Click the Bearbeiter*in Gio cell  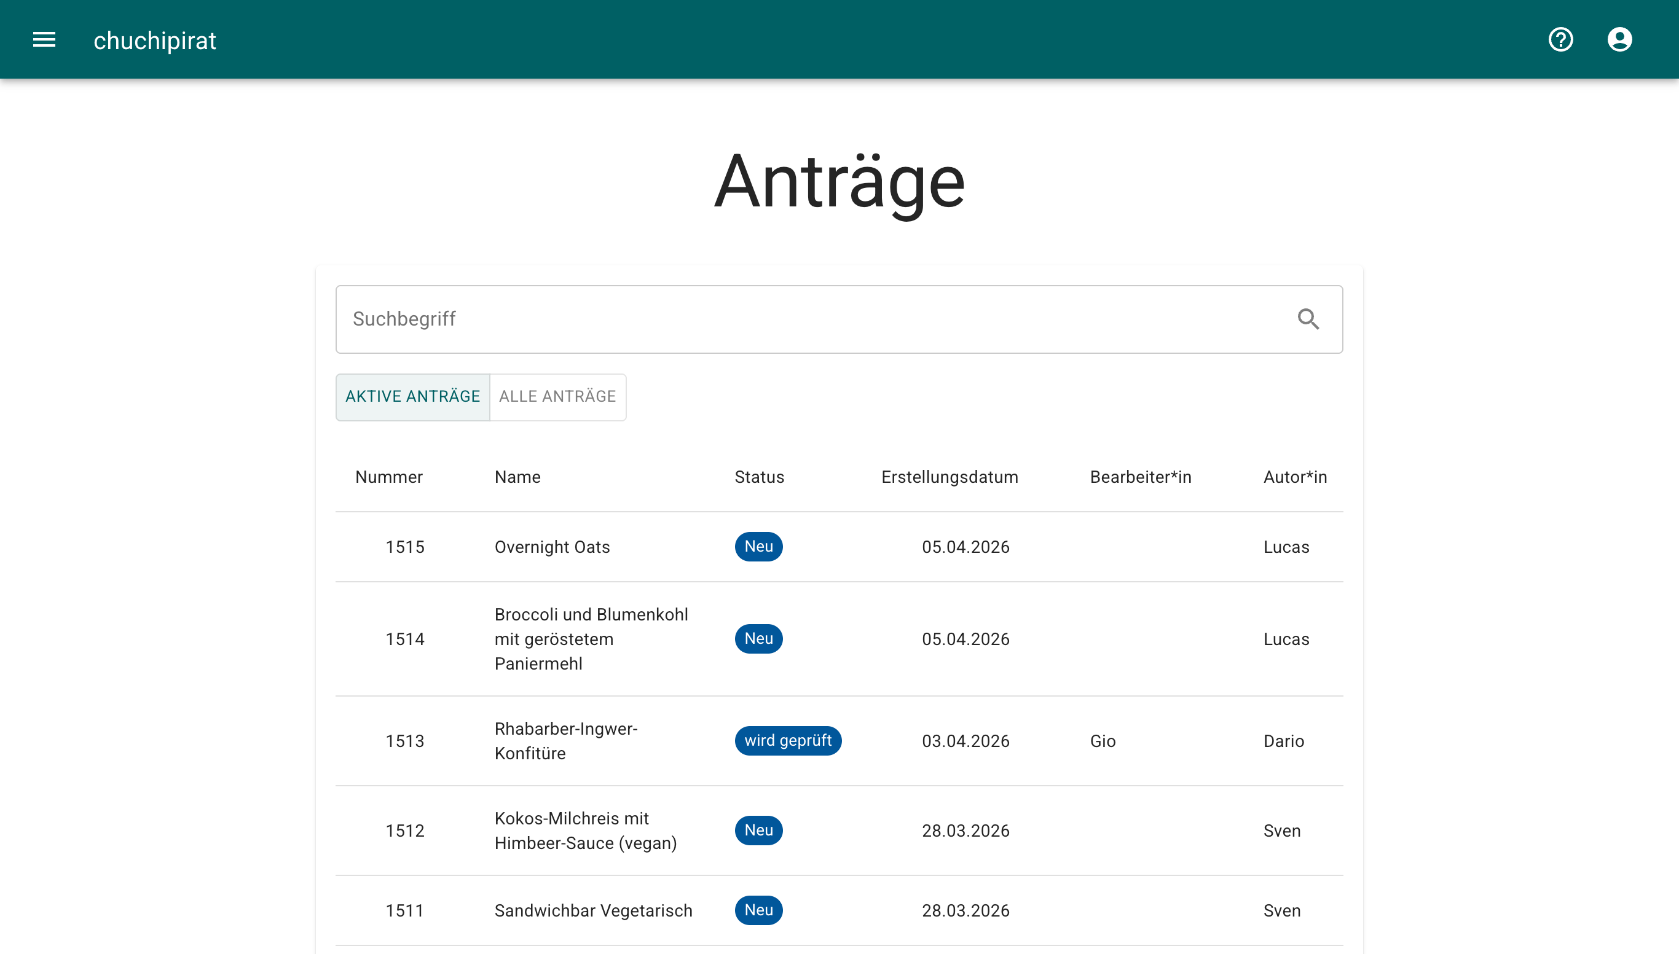(x=1103, y=741)
